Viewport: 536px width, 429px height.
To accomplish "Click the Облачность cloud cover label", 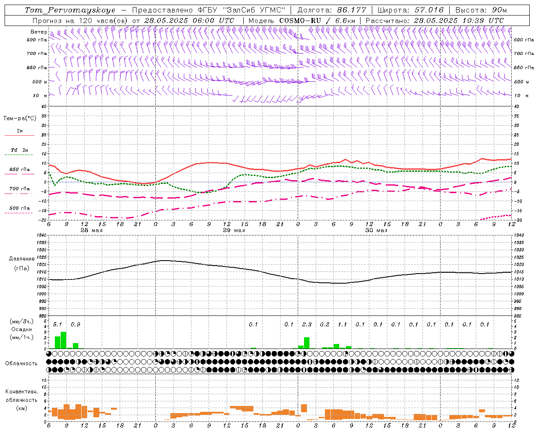I will [21, 364].
